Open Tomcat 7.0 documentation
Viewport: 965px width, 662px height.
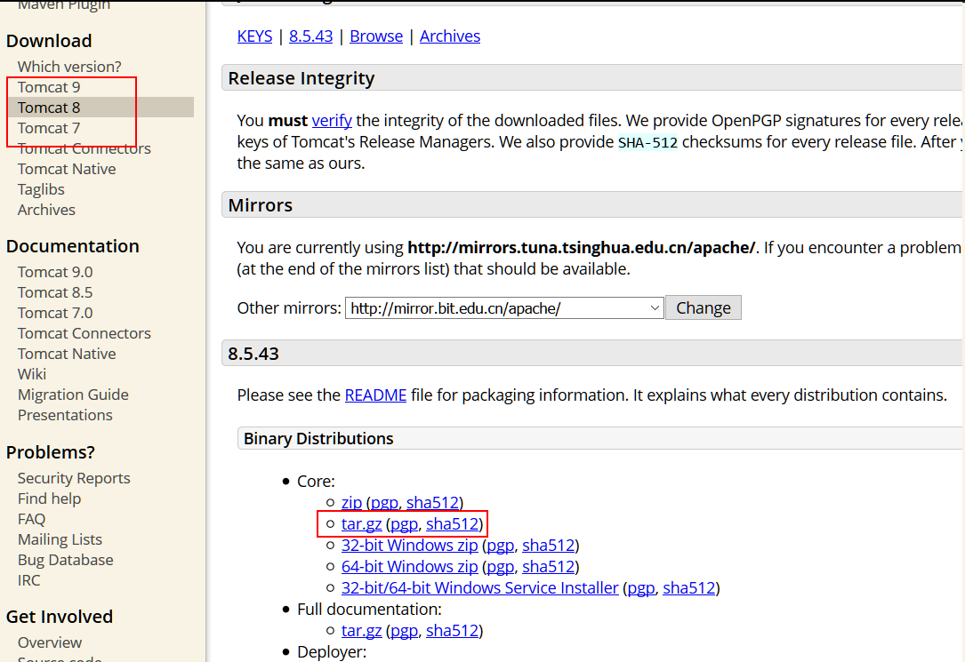click(55, 313)
